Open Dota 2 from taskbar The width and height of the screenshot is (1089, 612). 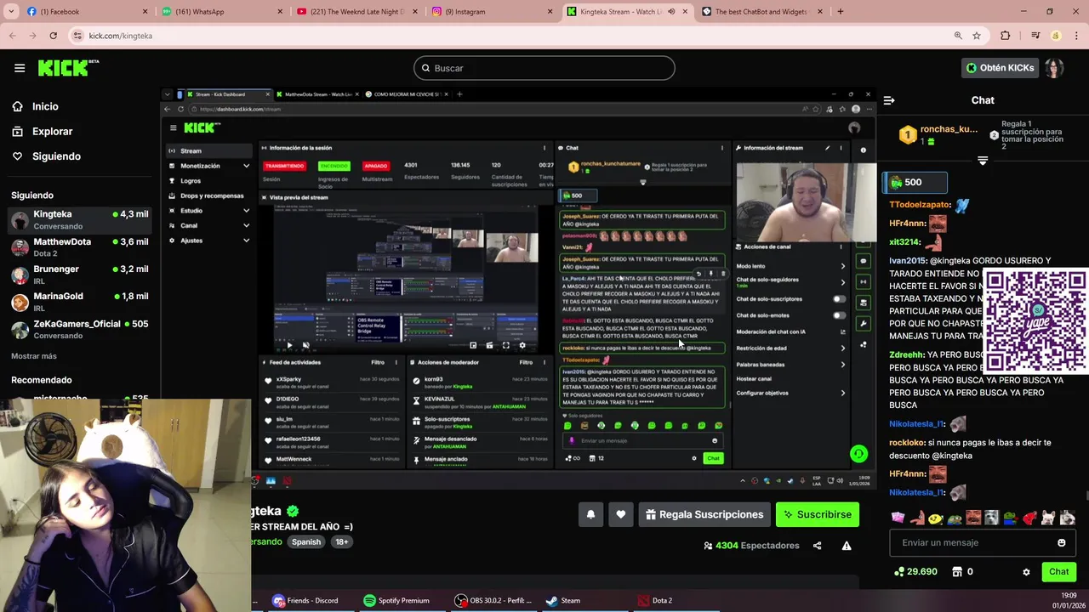[654, 600]
